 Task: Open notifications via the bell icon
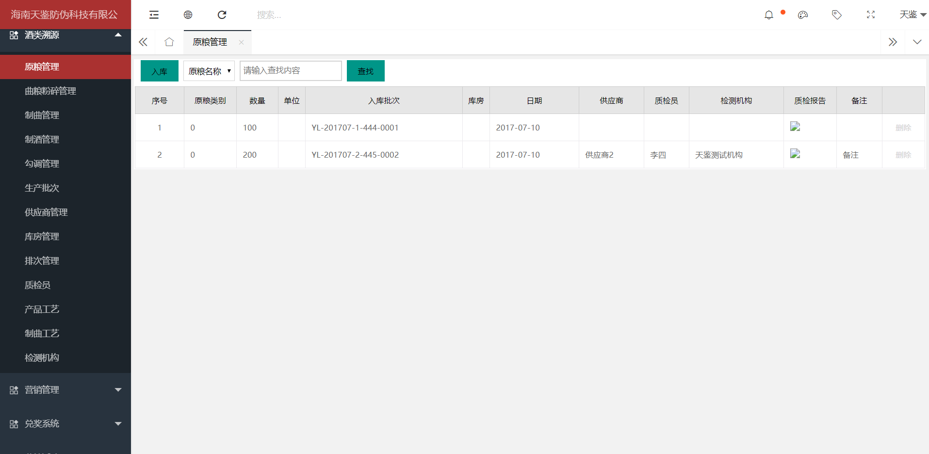pos(768,15)
